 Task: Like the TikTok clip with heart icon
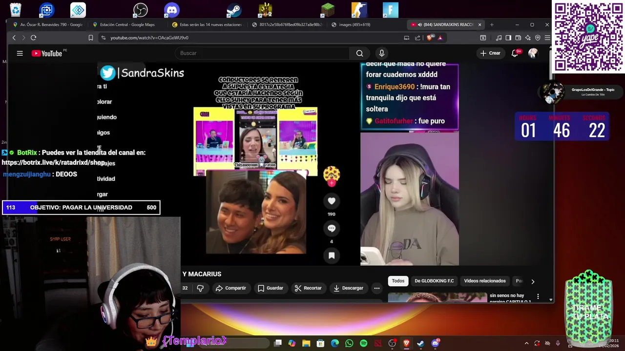(332, 201)
